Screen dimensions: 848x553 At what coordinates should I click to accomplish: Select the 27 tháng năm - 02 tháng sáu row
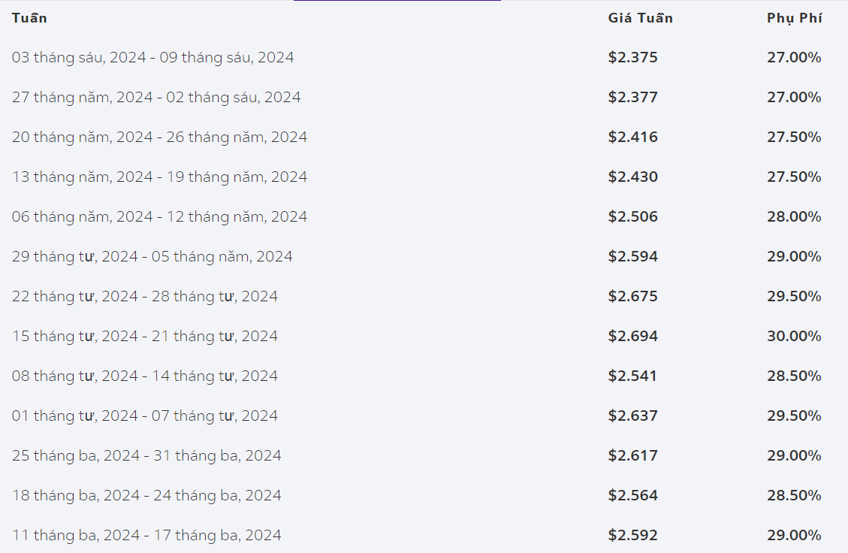(x=424, y=98)
